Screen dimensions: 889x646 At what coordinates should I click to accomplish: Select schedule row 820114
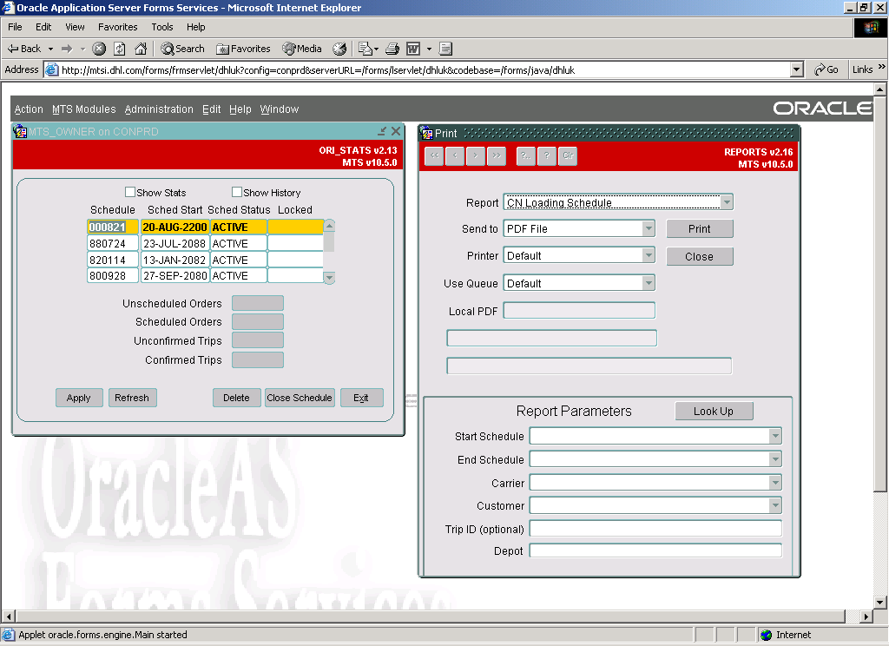[x=205, y=260]
